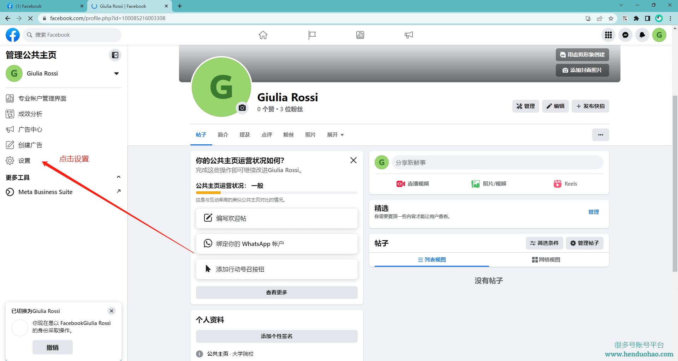
Task: Click the 发布快拍 button
Action: [x=590, y=106]
